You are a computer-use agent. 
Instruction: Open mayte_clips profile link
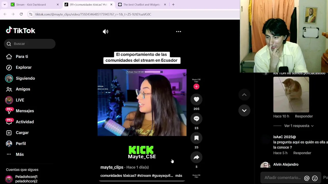[x=112, y=167]
